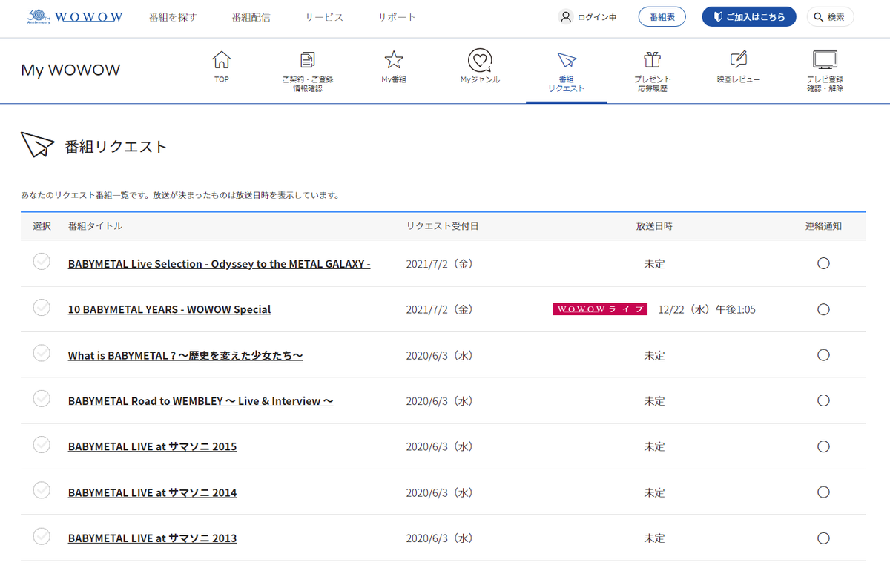Select checkbox for Road to WEMBLEY row
This screenshot has width=890, height=574.
[42, 398]
